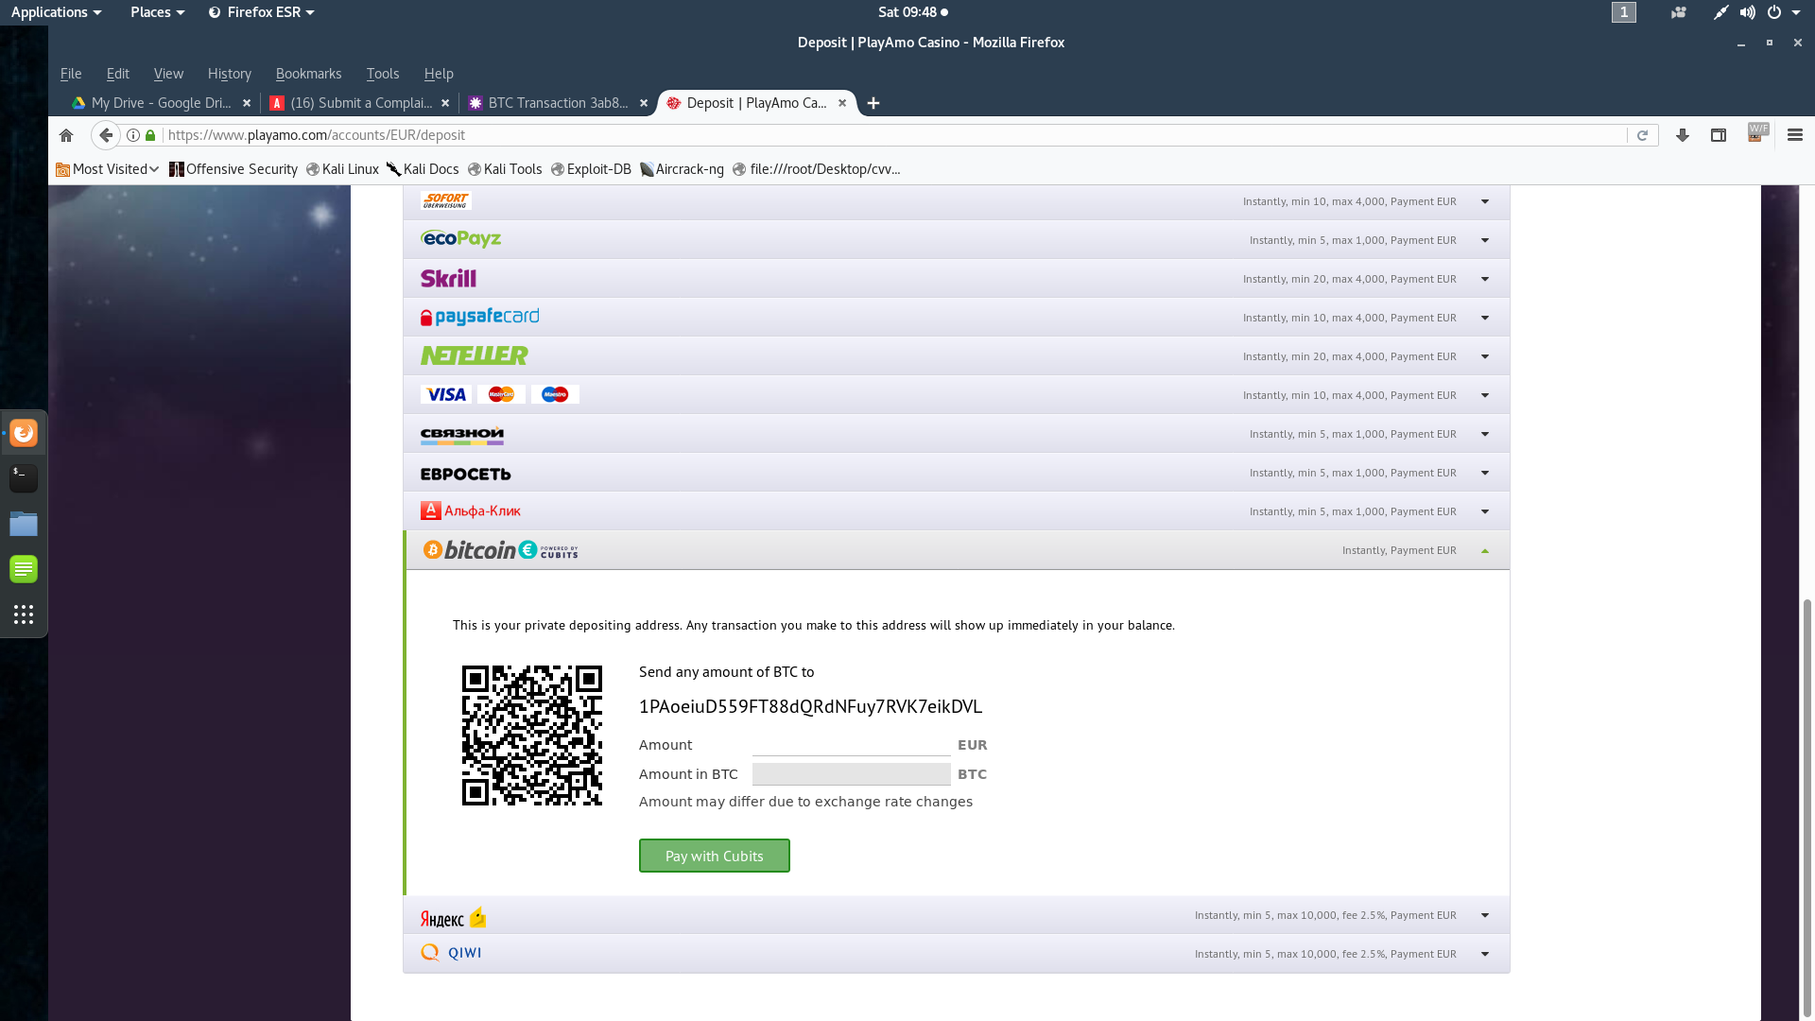Open the Firefox hamburger menu
Image resolution: width=1815 pixels, height=1021 pixels.
click(1795, 135)
